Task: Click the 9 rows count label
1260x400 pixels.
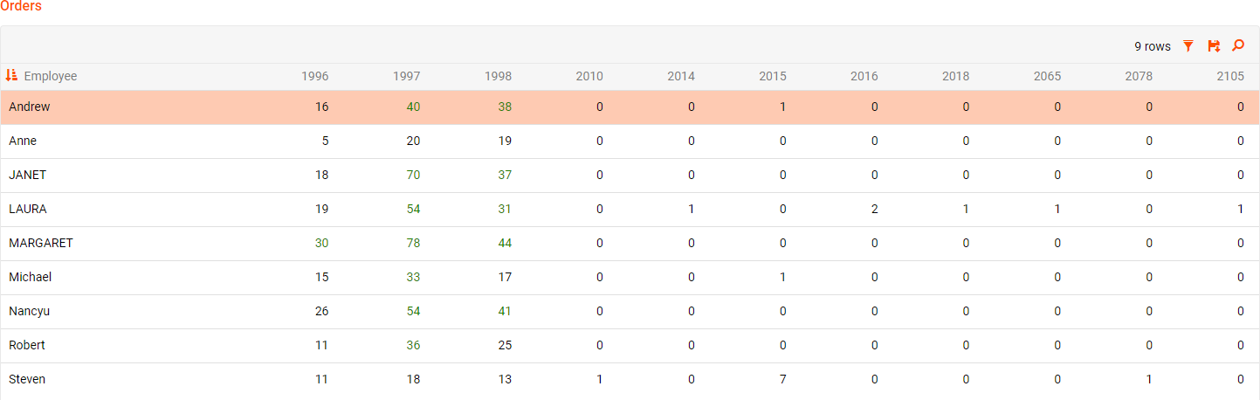Action: click(1152, 46)
